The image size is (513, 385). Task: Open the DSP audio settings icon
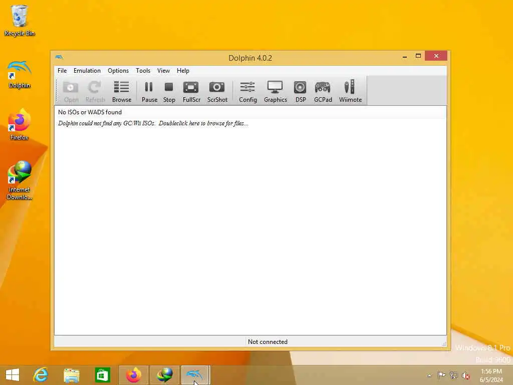tap(301, 91)
